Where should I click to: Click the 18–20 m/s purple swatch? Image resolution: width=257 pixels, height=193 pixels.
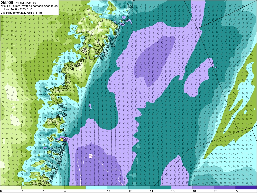click(203, 187)
